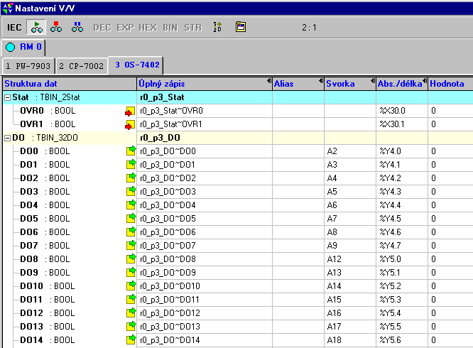
Task: Click the red-square glasses icon
Action: pyautogui.click(x=56, y=27)
